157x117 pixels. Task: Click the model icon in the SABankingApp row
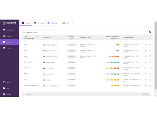(44, 62)
